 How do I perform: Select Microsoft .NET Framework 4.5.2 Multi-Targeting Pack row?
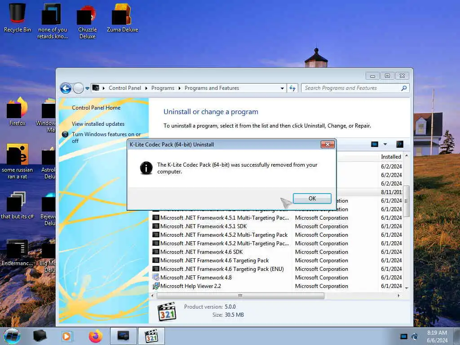coord(277,234)
